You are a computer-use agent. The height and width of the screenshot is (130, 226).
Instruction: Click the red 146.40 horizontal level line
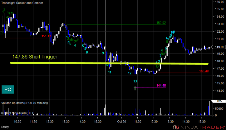pyautogui.click(x=183, y=73)
